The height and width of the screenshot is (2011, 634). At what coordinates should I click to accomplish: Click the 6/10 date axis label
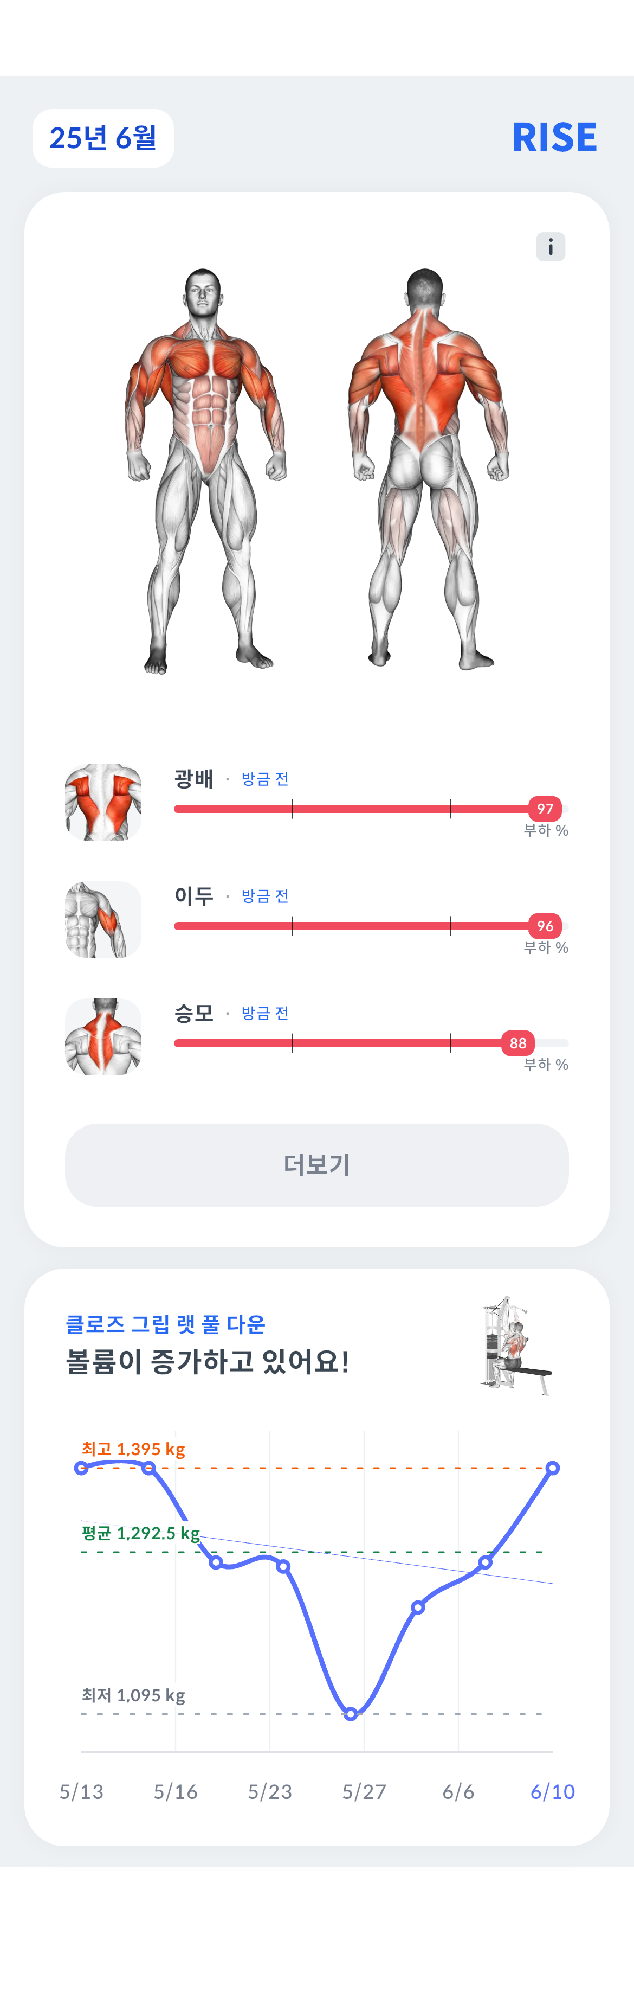click(x=553, y=1792)
